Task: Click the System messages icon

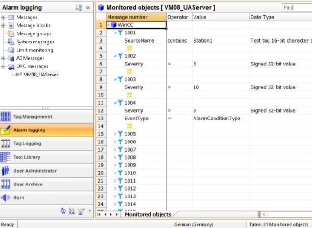Action: pyautogui.click(x=11, y=42)
